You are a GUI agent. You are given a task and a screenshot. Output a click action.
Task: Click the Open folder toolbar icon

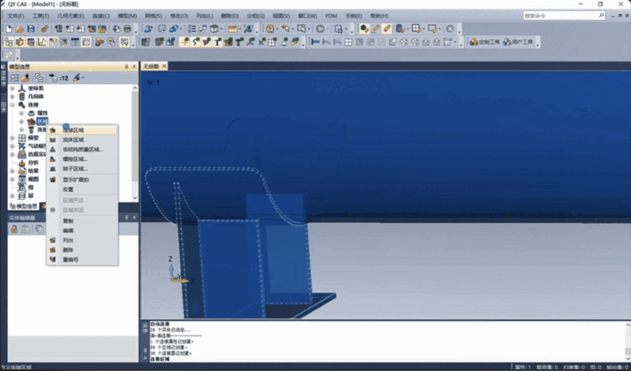pos(19,29)
